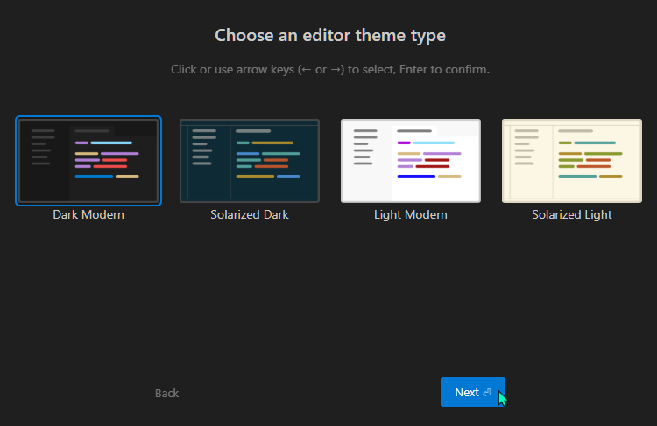The image size is (657, 426).
Task: Click the gray sidebar in Light Modern preview
Action: pyautogui.click(x=364, y=147)
